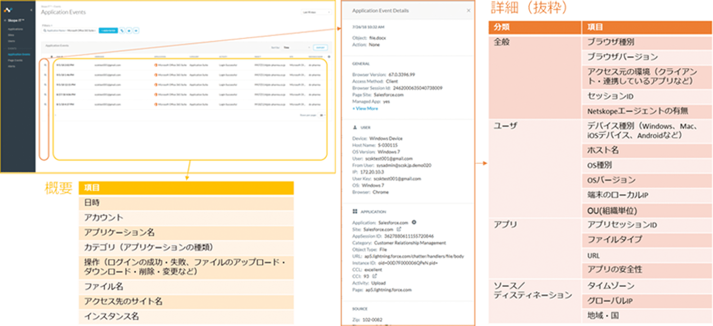The width and height of the screenshot is (713, 326).
Task: Click the first round icon after Add Filter
Action: pos(122,31)
